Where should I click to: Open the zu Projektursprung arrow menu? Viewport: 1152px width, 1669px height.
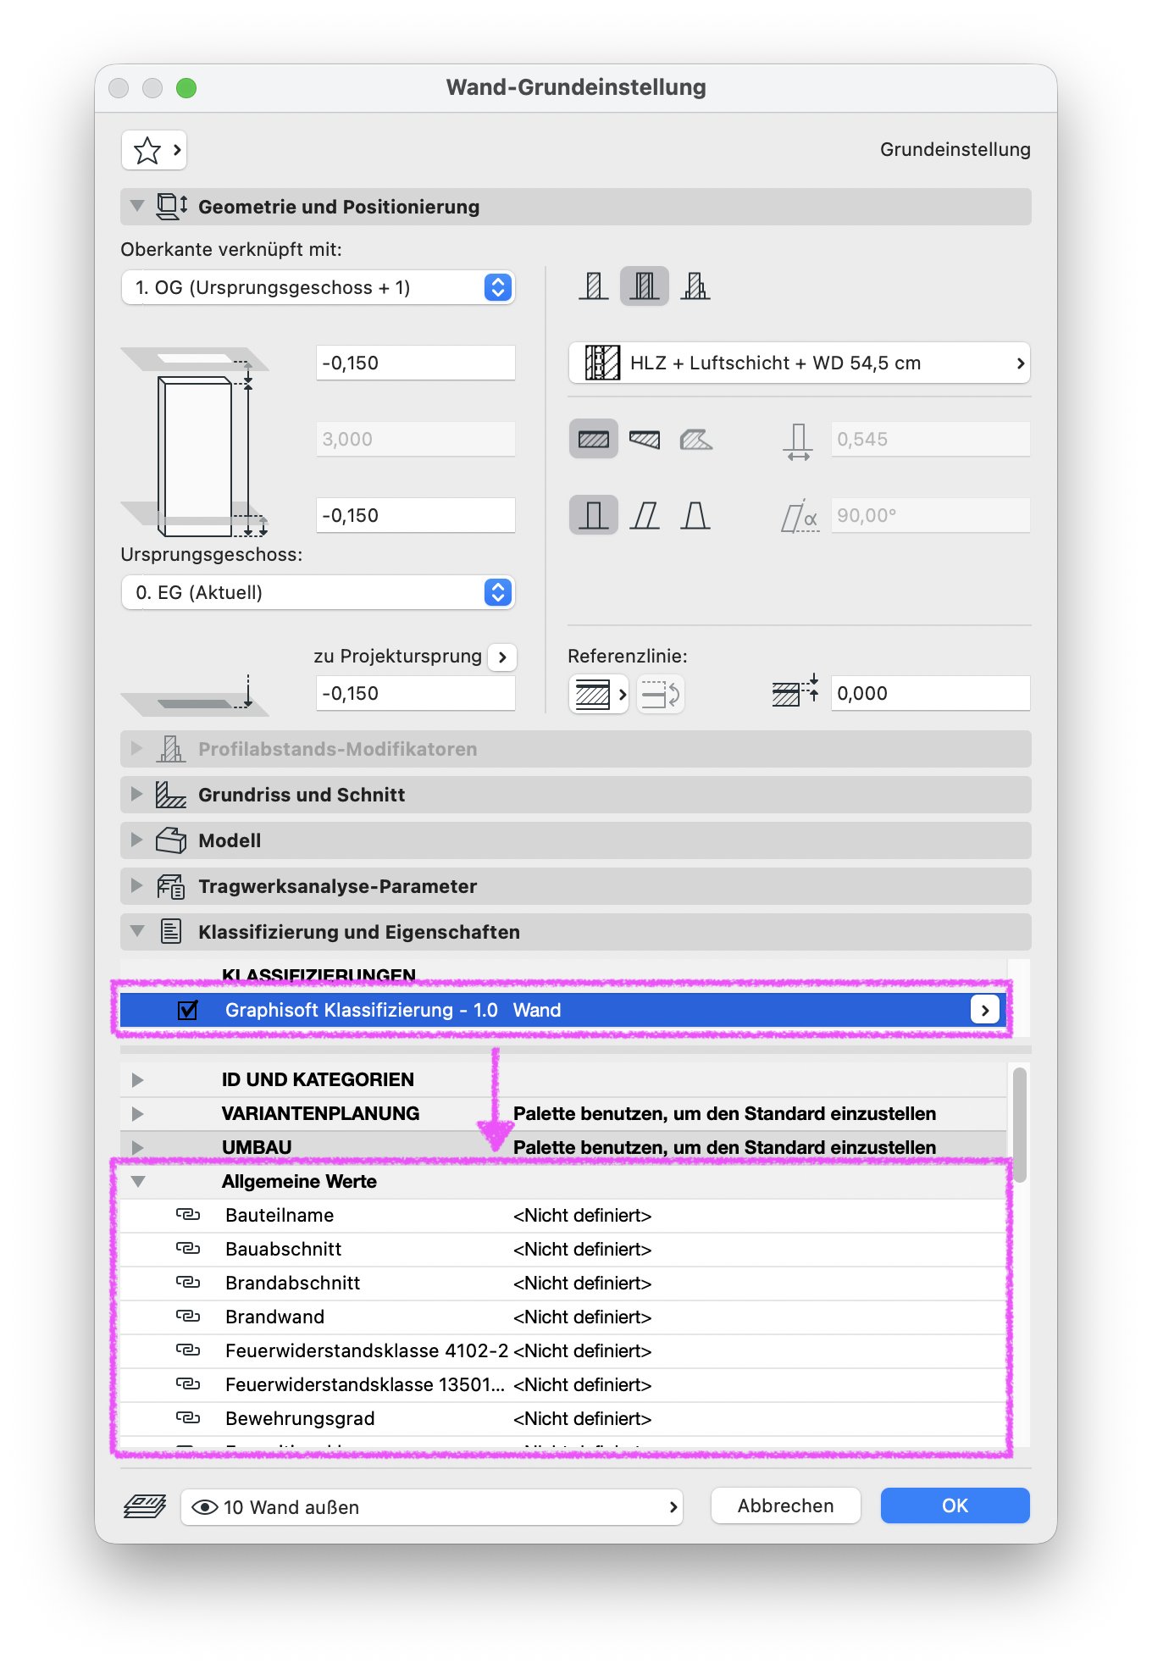coord(502,657)
